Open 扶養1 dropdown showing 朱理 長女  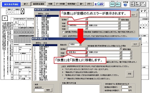coord(86,52)
